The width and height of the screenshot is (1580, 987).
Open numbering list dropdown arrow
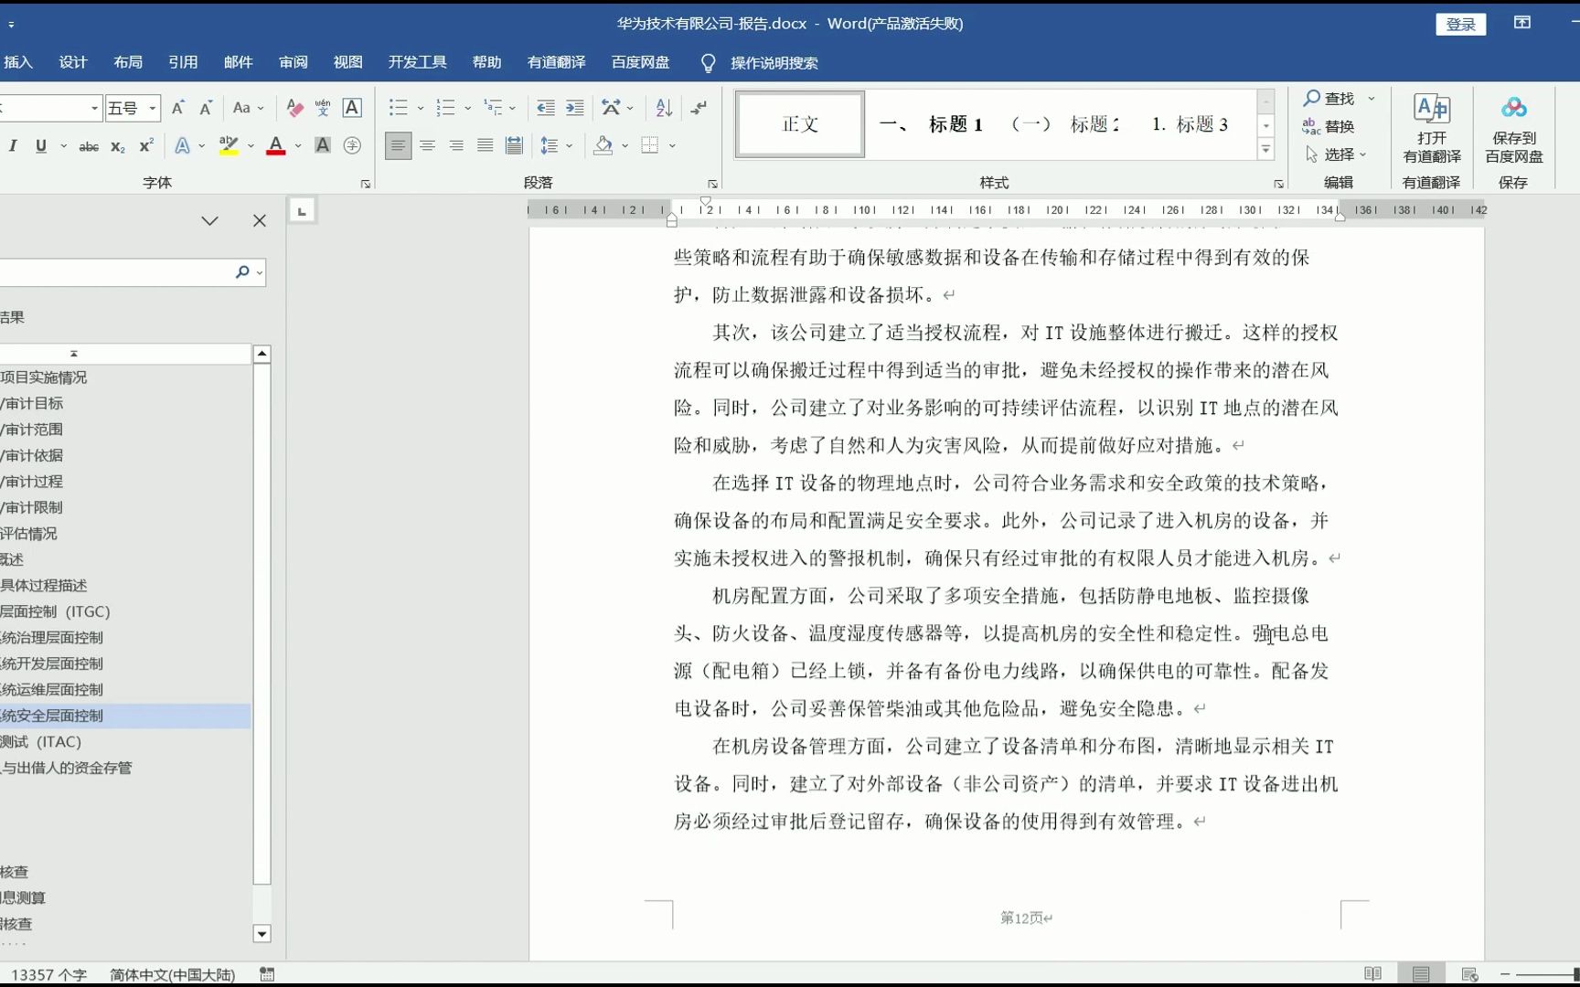(x=468, y=108)
